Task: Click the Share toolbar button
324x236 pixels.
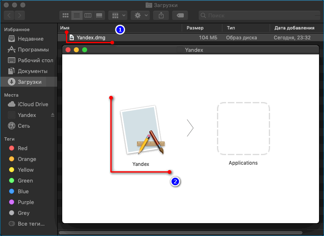Action: (x=161, y=15)
